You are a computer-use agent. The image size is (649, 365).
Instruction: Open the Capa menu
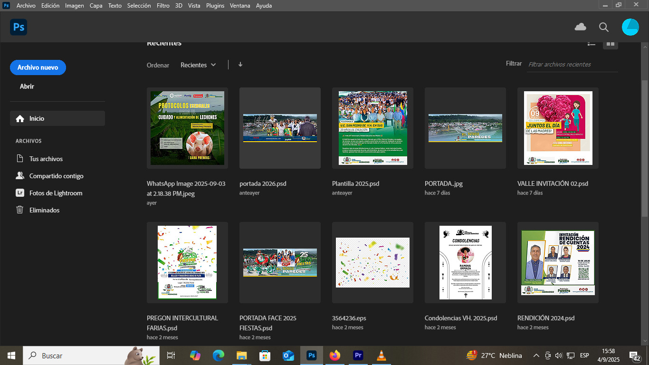(96, 6)
